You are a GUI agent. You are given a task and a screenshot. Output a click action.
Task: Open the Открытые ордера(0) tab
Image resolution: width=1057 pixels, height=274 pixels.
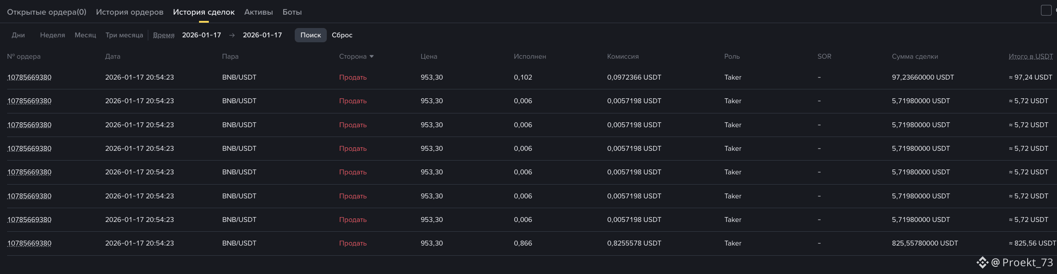47,12
